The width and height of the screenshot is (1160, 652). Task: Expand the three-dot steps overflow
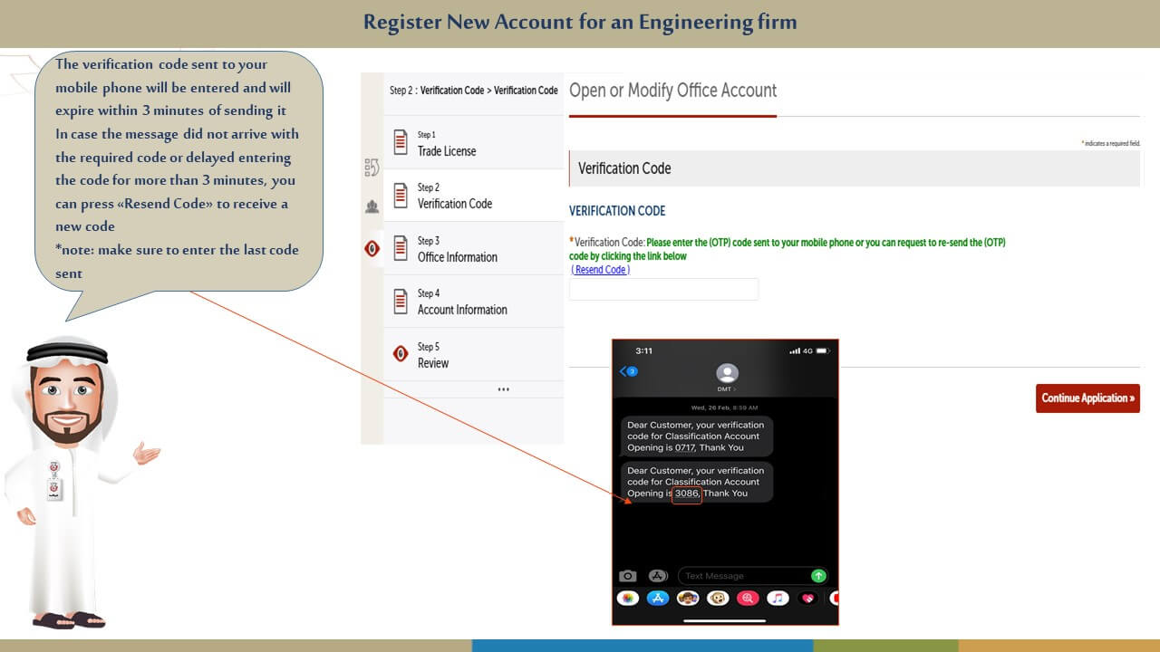504,389
